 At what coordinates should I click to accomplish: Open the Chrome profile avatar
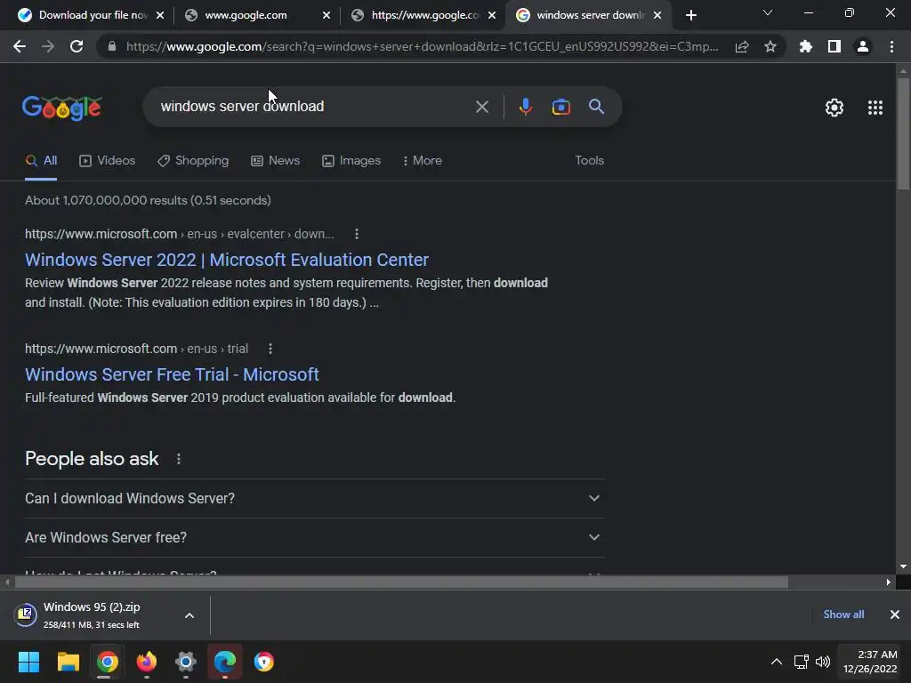coord(863,46)
